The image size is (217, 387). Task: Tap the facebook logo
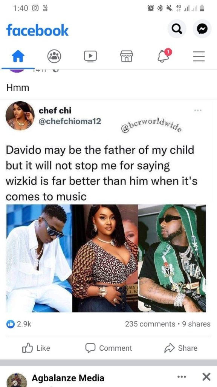pos(37,30)
